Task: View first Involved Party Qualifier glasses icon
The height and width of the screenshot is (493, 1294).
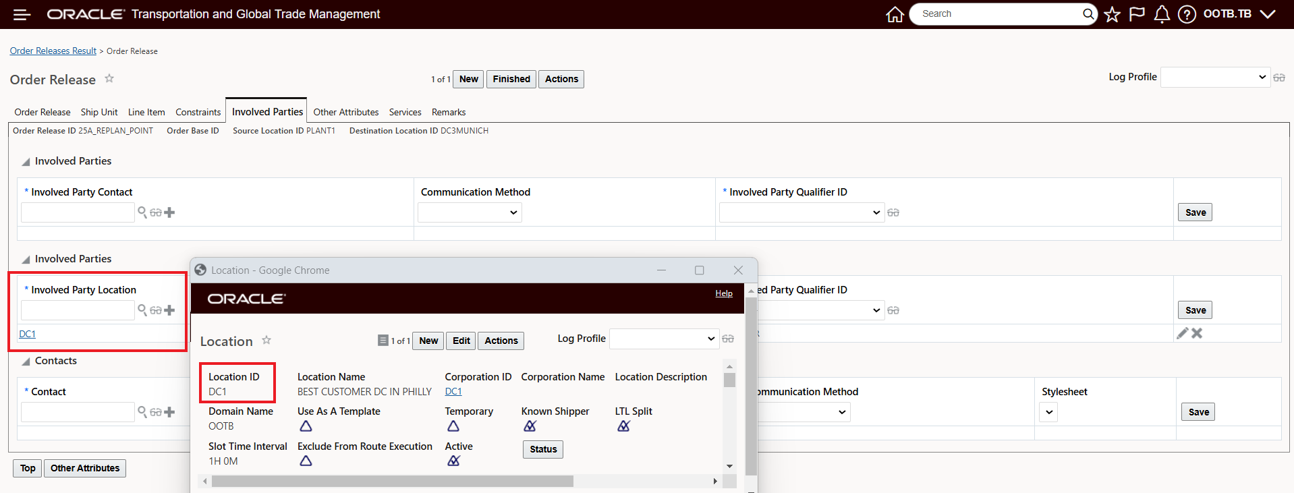Action: point(893,212)
